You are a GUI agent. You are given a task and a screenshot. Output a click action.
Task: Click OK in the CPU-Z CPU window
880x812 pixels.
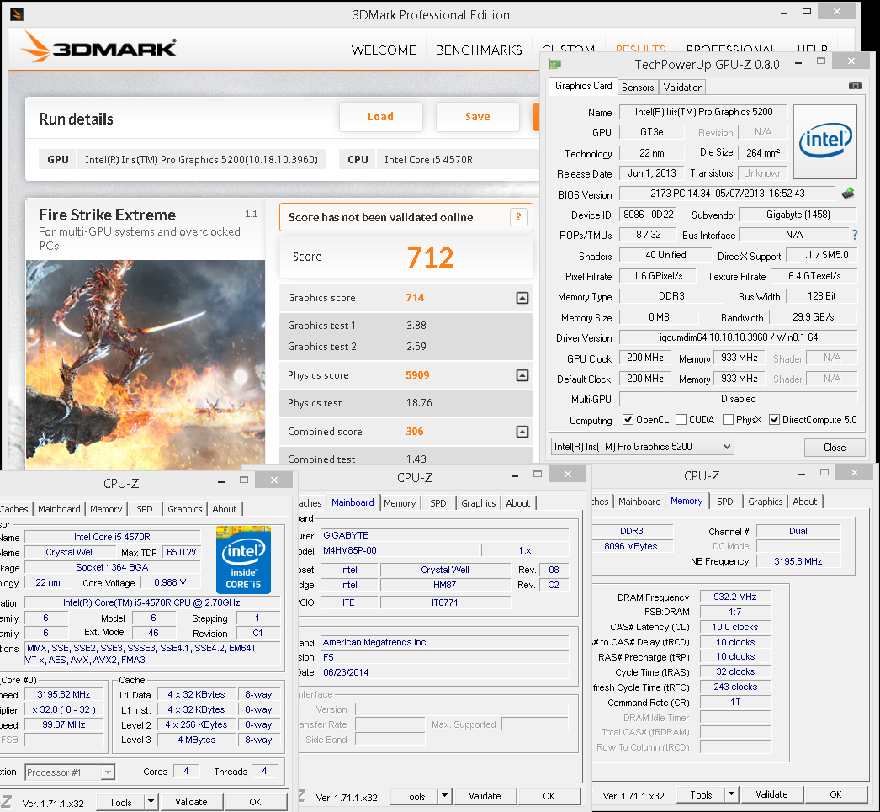[x=256, y=802]
